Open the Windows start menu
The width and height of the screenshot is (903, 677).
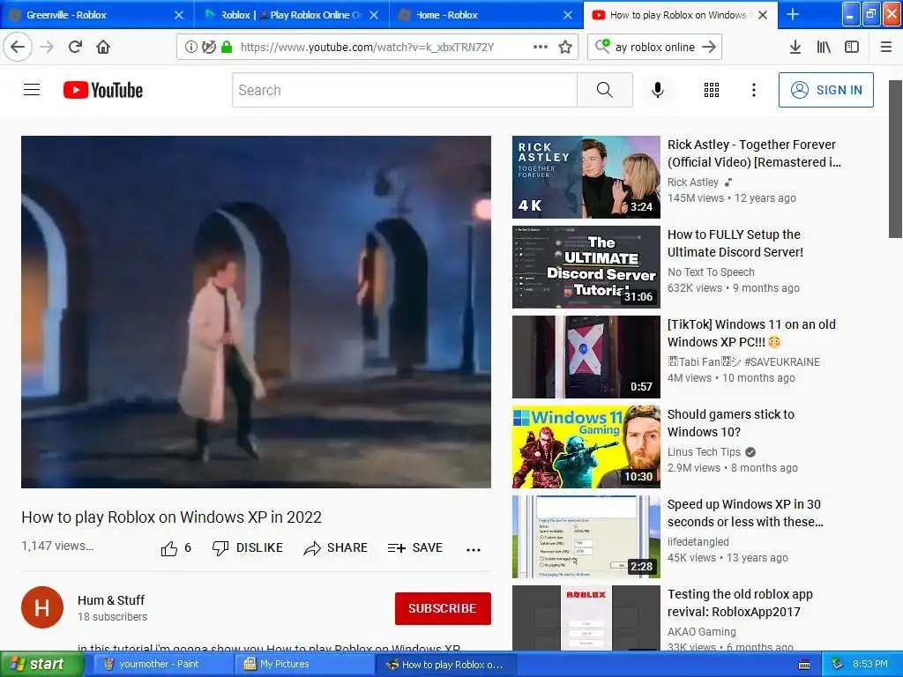point(41,665)
